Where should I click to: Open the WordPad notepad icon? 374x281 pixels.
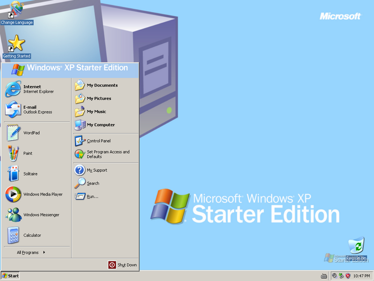(x=14, y=133)
